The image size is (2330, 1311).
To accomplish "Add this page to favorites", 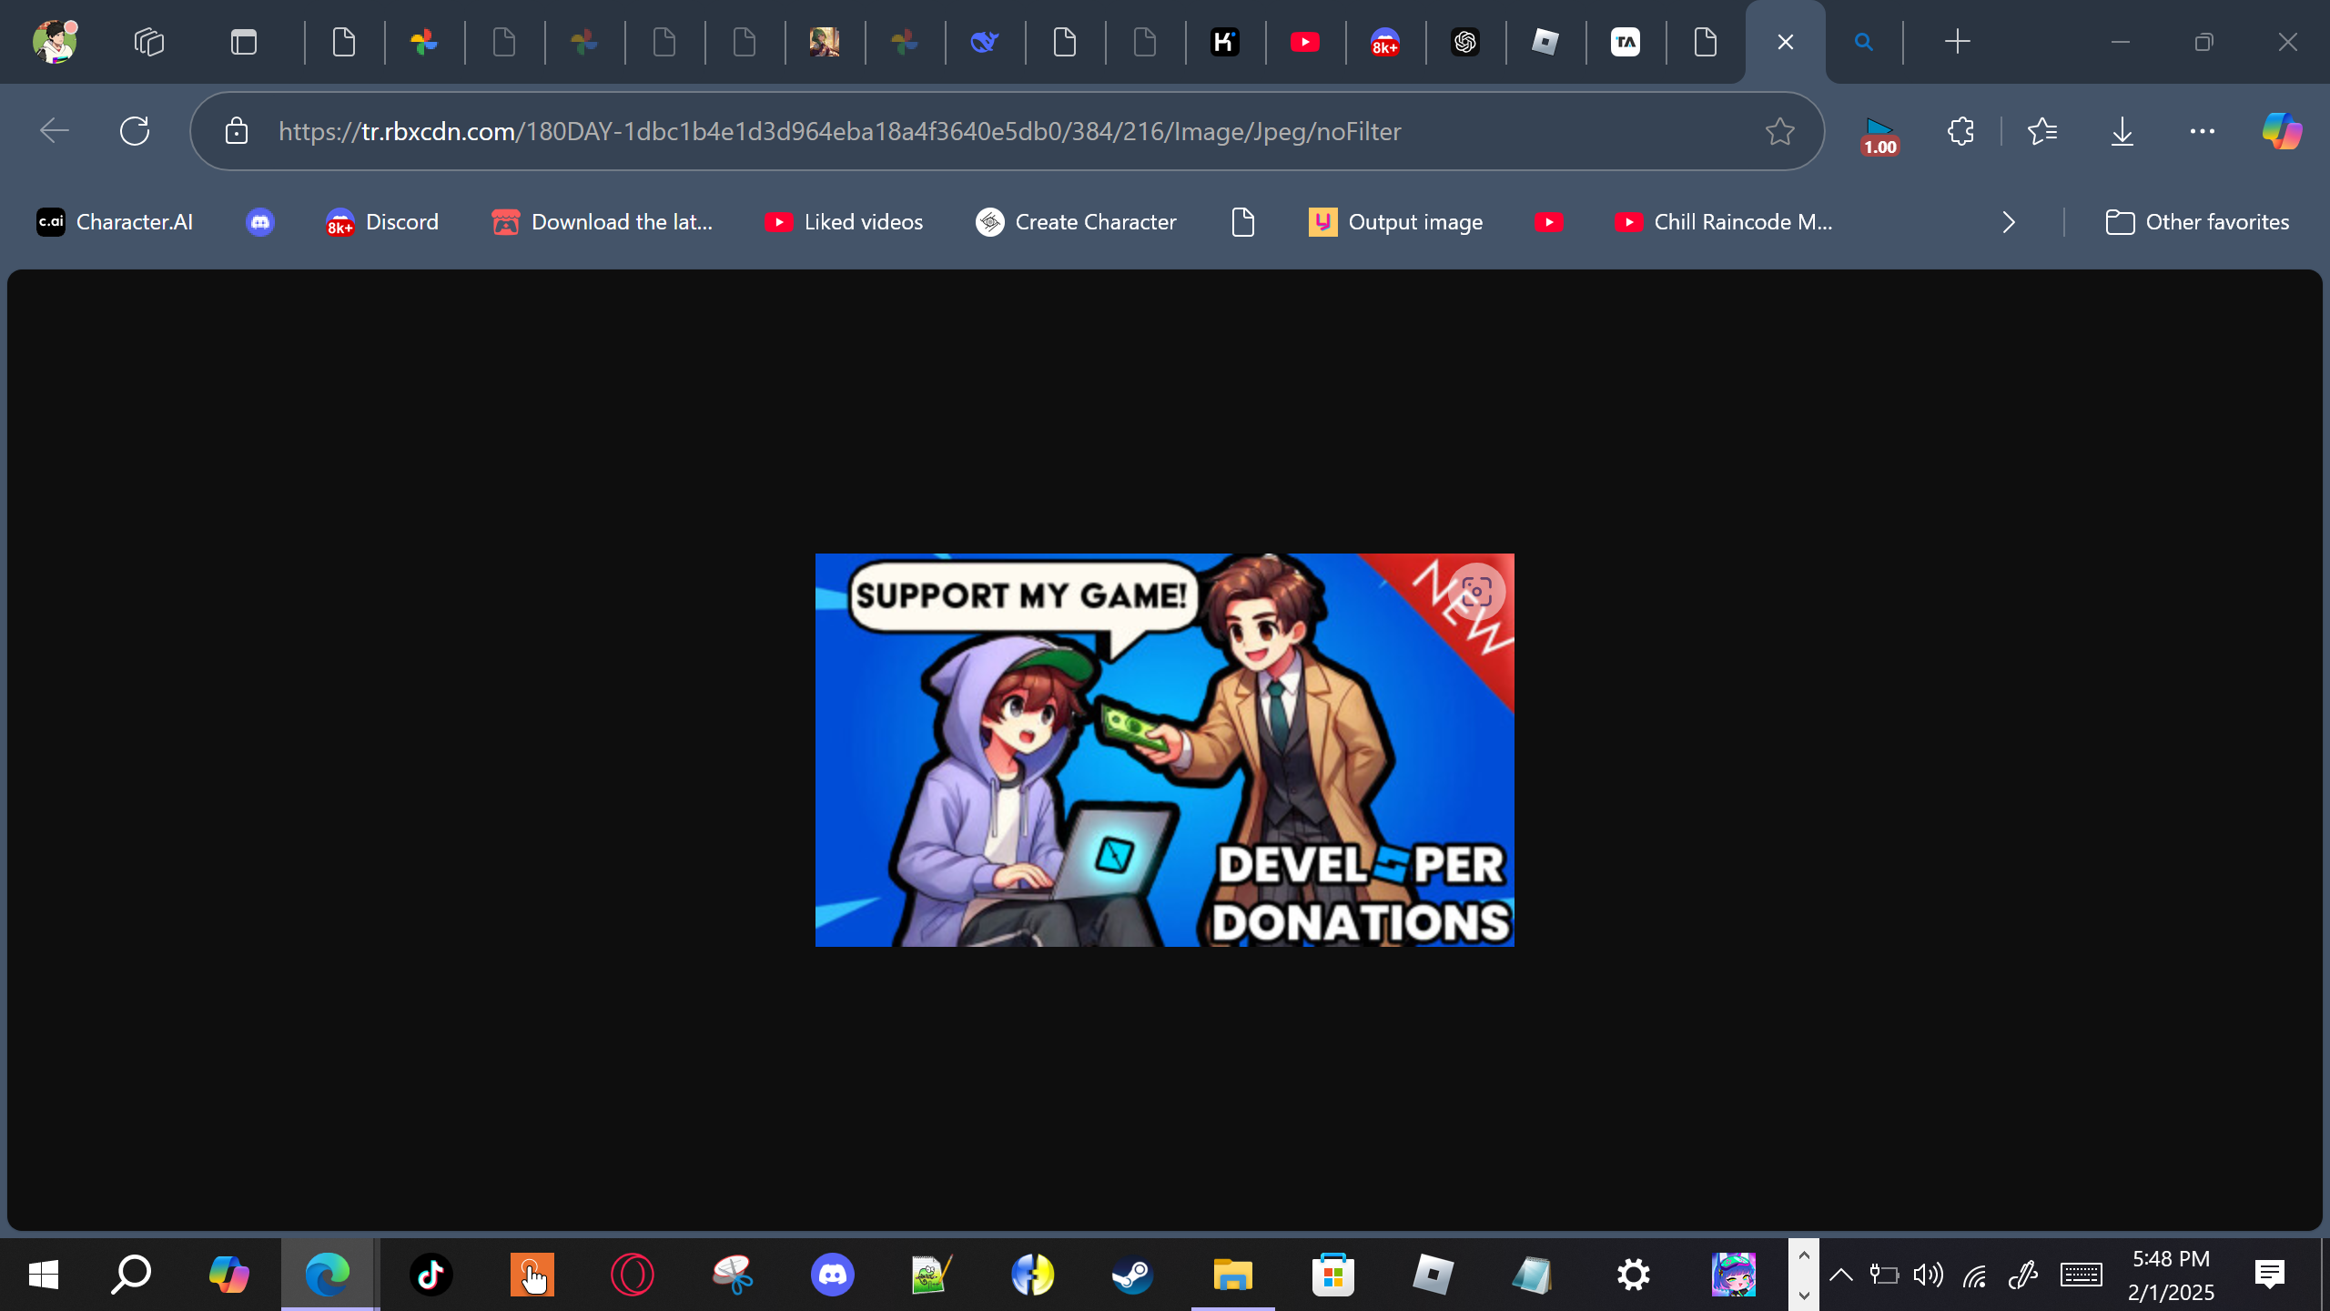I will (x=1779, y=131).
